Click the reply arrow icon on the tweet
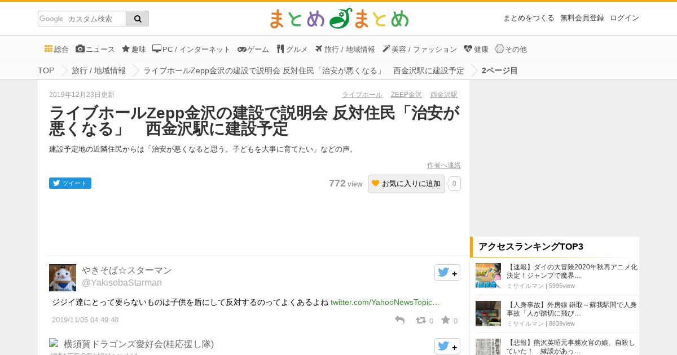 pyautogui.click(x=399, y=320)
